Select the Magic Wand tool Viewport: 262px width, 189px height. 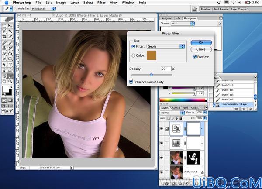pyautogui.click(x=10, y=31)
